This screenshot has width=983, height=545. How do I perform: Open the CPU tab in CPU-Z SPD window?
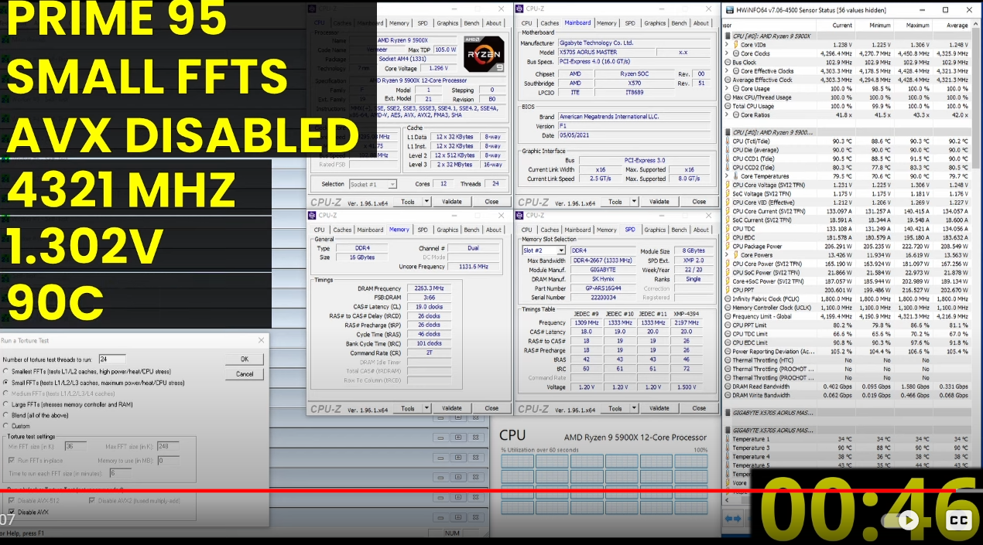(527, 230)
